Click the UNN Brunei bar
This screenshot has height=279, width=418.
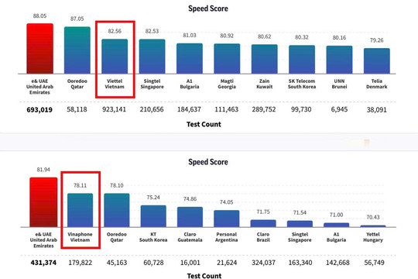339,60
